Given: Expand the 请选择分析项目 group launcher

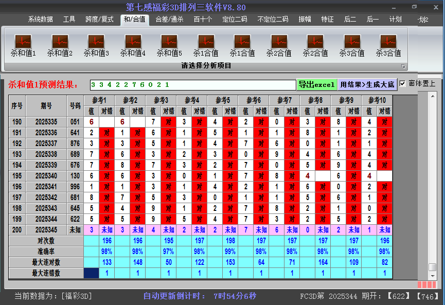Looking at the screenshot, I should coord(403,66).
